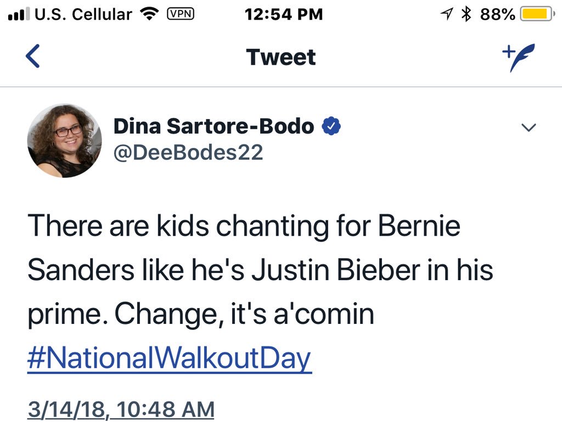Tap the back arrow icon
This screenshot has height=433, width=562.
(x=33, y=57)
